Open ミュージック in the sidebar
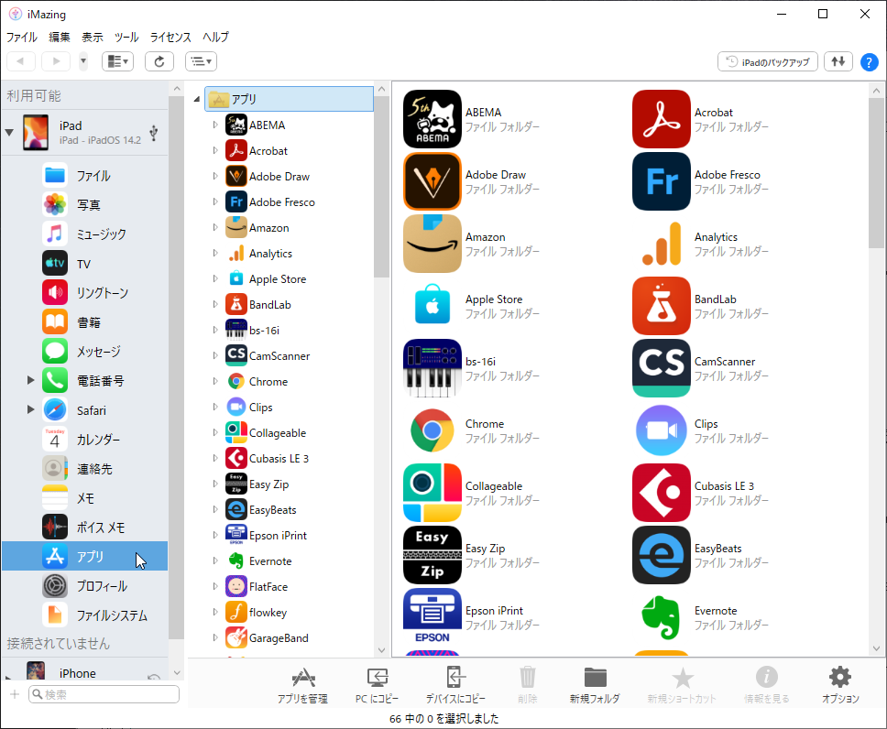Screen dimensions: 887x729 click(x=85, y=234)
